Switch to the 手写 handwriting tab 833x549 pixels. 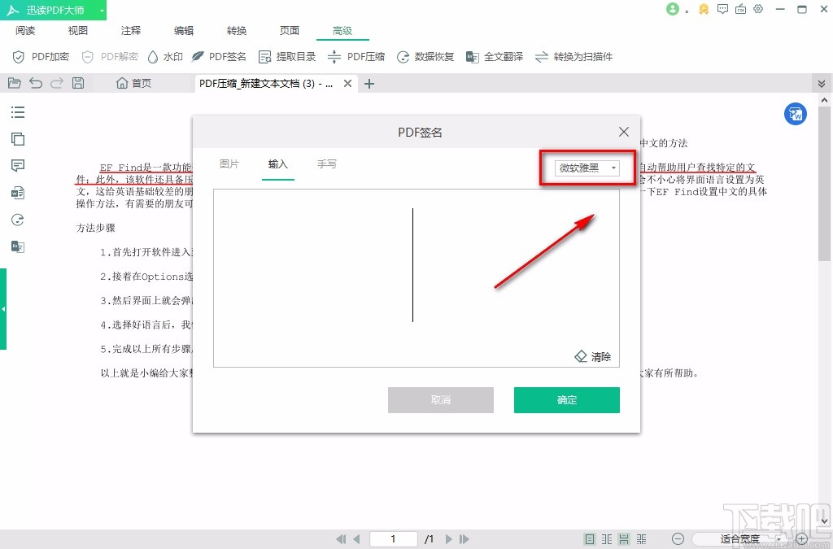coord(327,163)
